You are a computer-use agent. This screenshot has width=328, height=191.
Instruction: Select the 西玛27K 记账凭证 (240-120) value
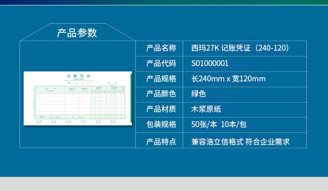(240, 48)
